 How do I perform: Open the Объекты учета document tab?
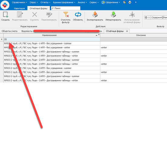(x=9, y=31)
